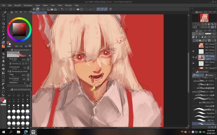Open the Filter menu

[x=60, y=5]
